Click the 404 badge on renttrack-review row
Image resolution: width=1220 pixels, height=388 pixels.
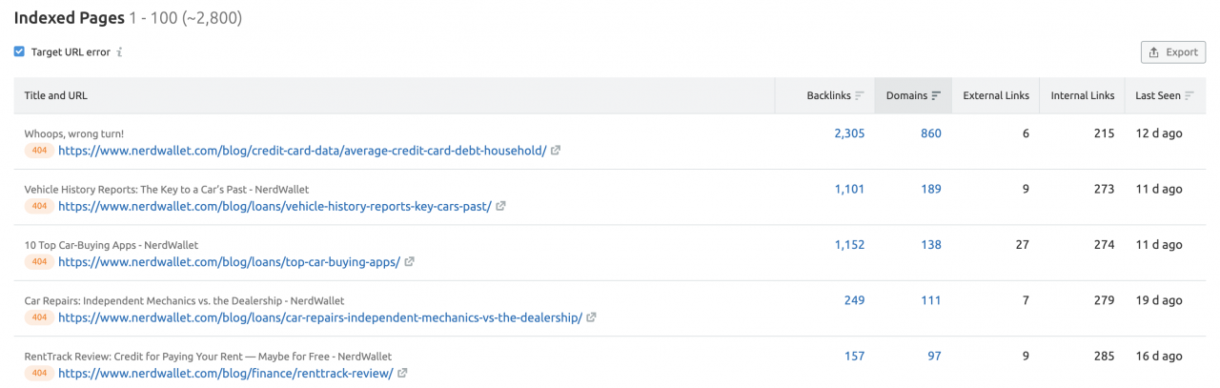39,373
